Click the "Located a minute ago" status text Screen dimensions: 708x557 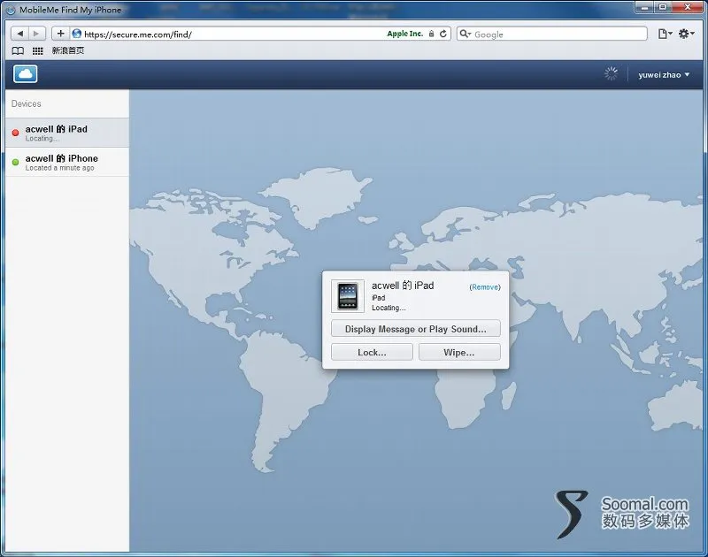(59, 168)
